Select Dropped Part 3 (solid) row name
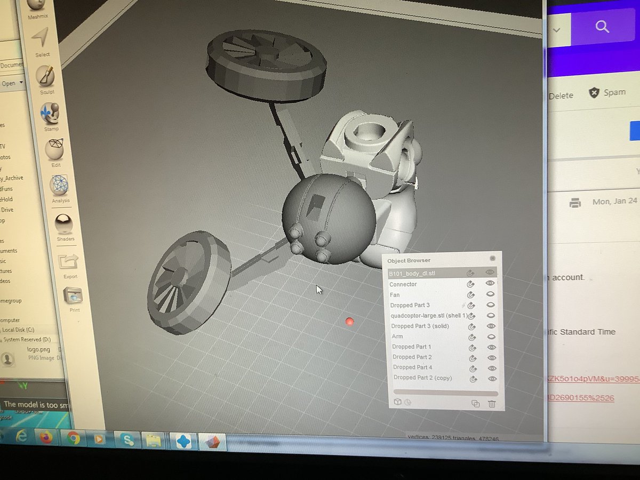 pos(420,326)
